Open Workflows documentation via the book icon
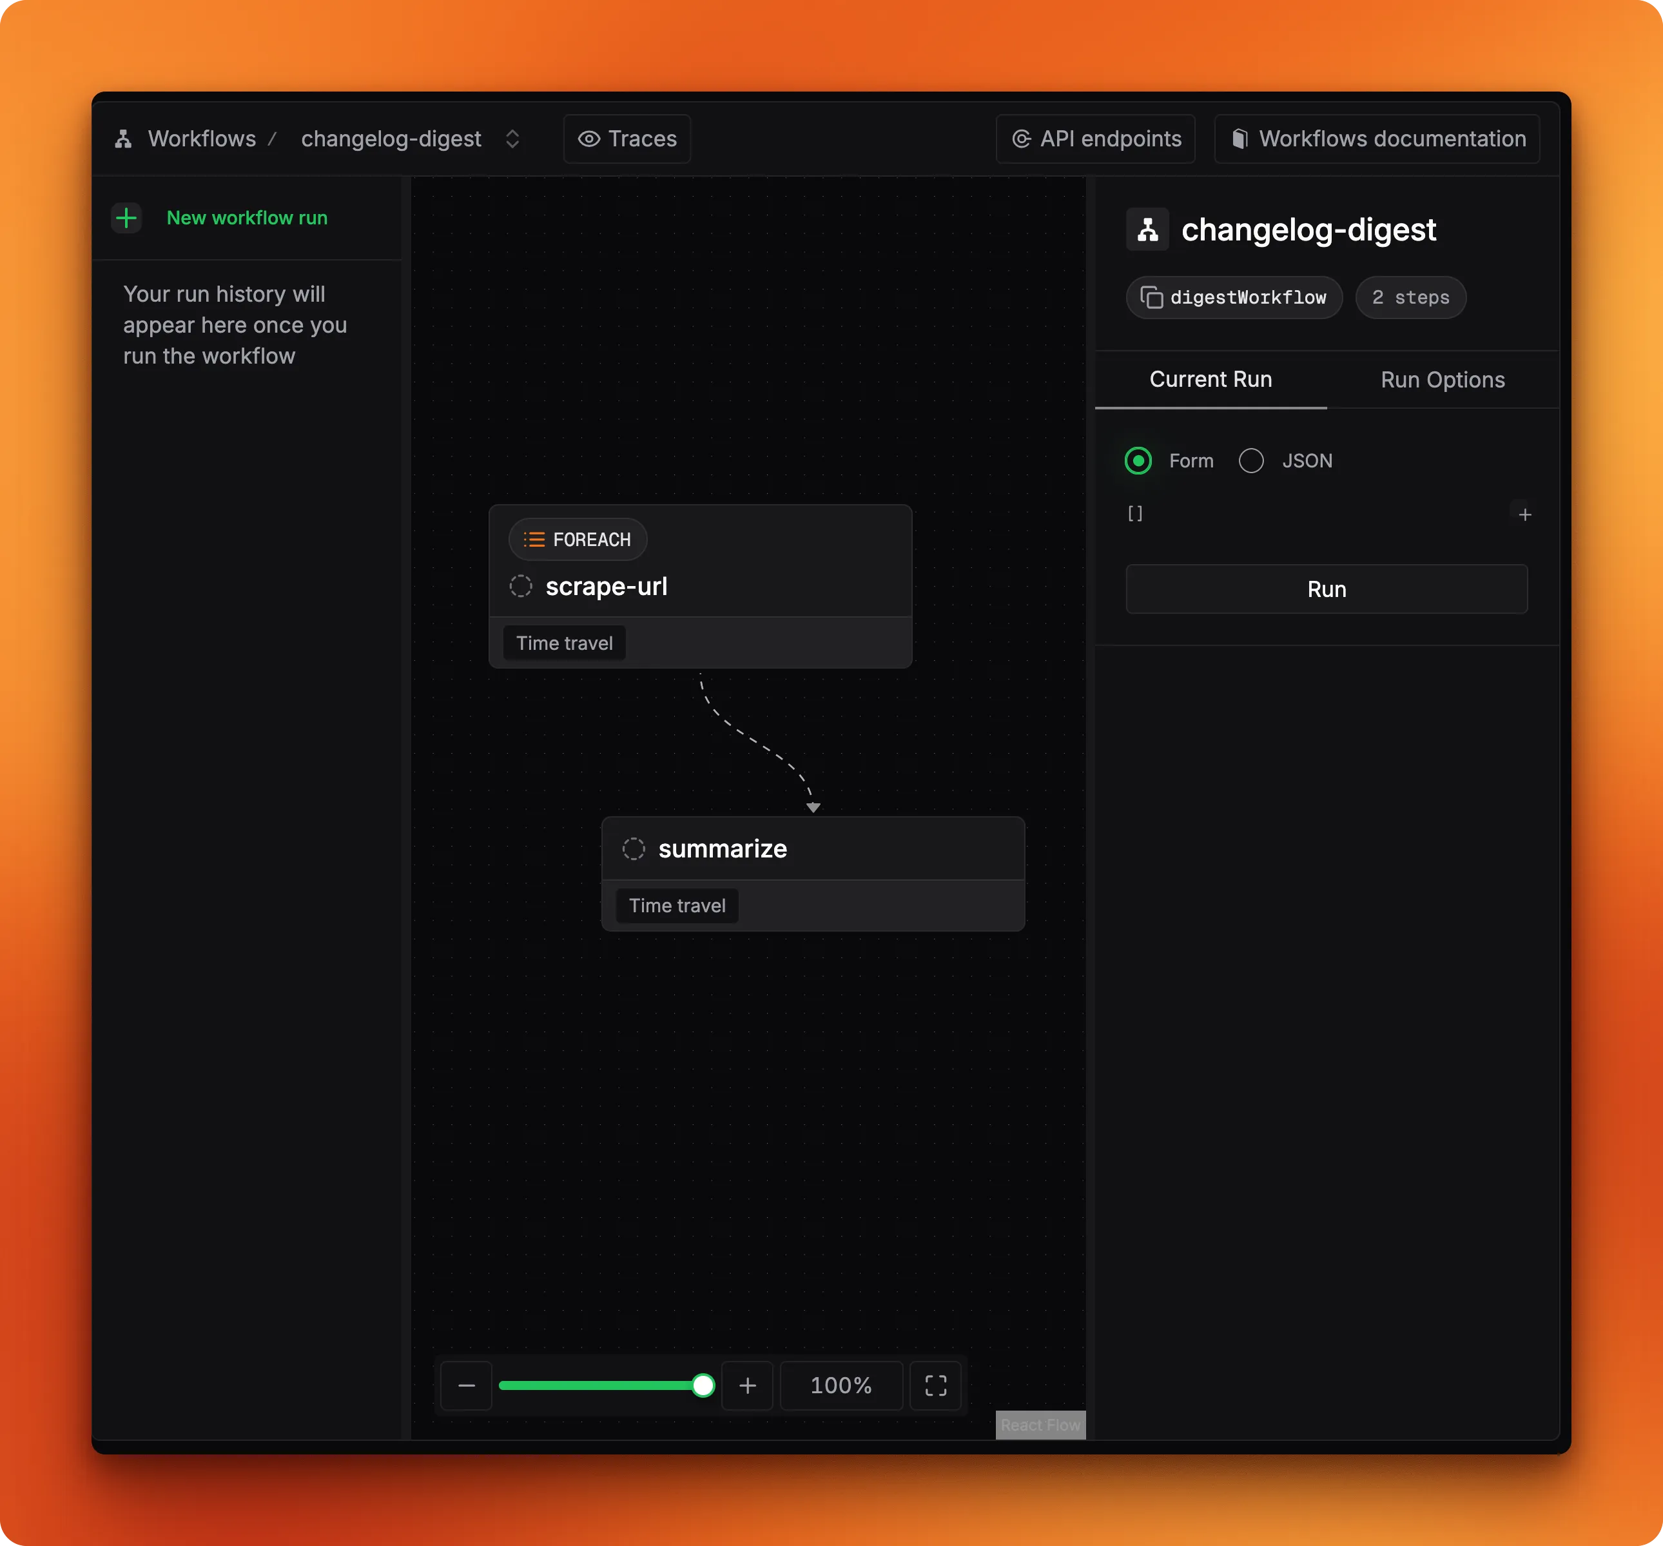The width and height of the screenshot is (1663, 1546). (1241, 139)
